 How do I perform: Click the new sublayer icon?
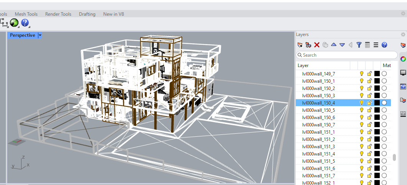click(x=308, y=45)
